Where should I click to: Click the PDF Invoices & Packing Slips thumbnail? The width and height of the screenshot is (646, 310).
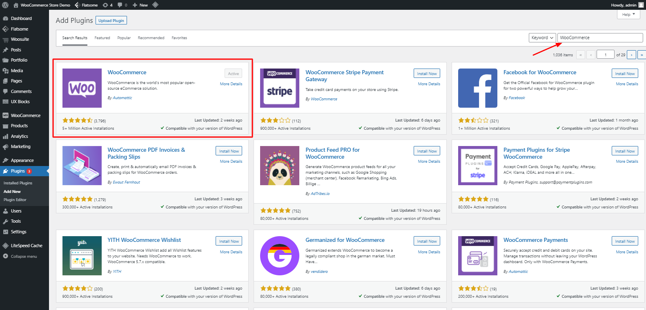click(82, 166)
